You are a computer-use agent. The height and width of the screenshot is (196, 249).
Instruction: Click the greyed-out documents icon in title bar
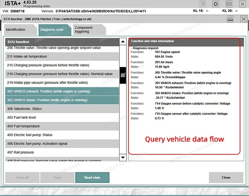[x=202, y=4]
